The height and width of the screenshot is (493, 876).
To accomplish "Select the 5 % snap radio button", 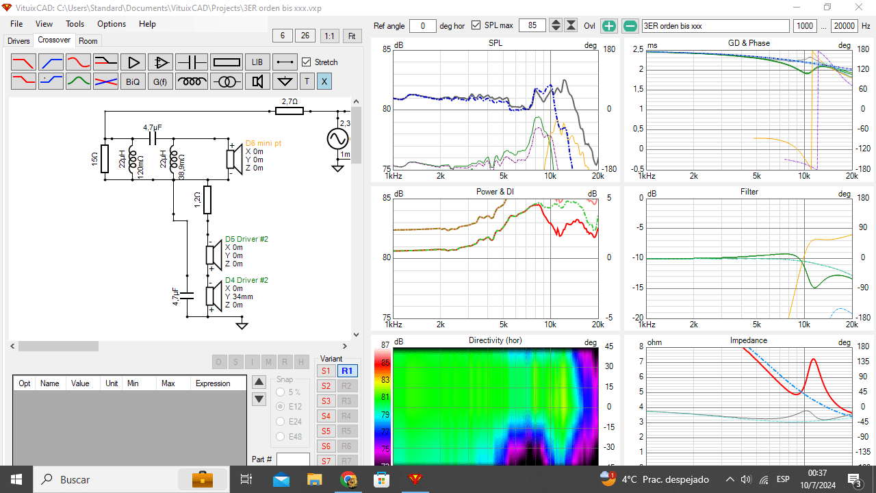I will [280, 392].
